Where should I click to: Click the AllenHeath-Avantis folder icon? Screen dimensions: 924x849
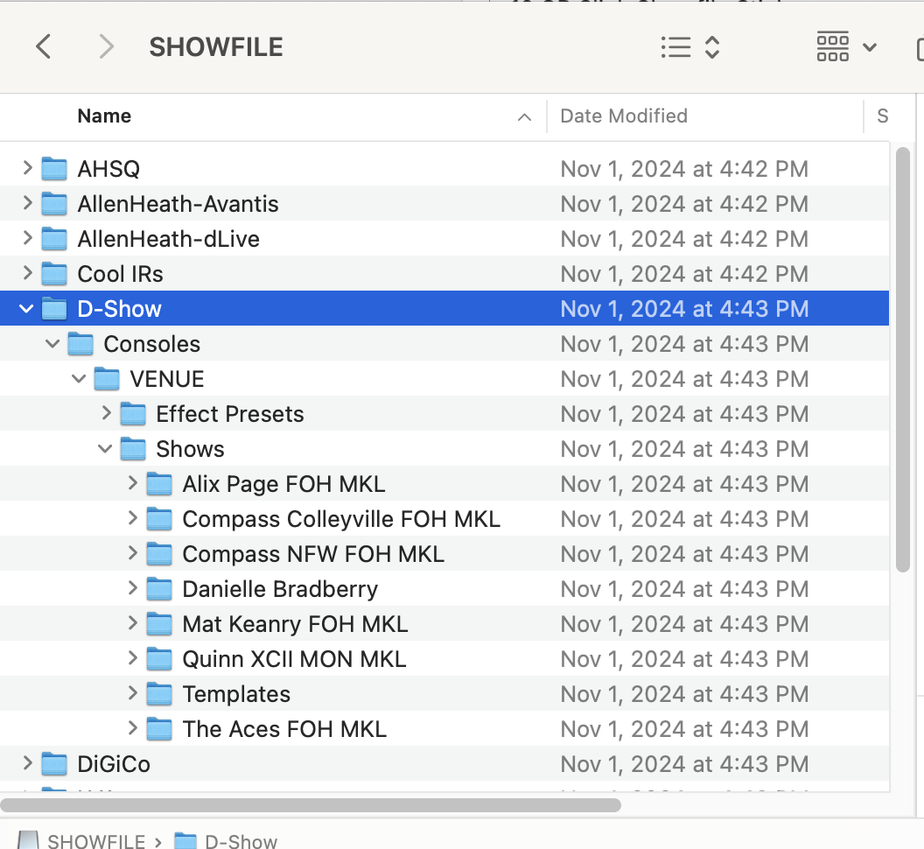(54, 203)
